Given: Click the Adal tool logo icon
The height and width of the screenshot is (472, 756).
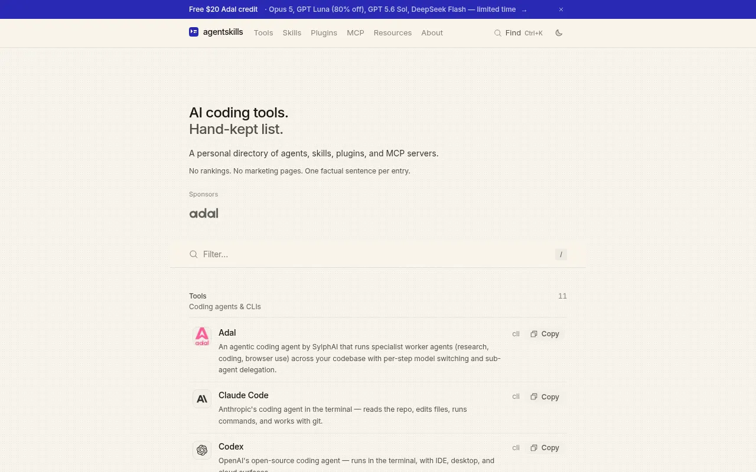Looking at the screenshot, I should pyautogui.click(x=202, y=336).
